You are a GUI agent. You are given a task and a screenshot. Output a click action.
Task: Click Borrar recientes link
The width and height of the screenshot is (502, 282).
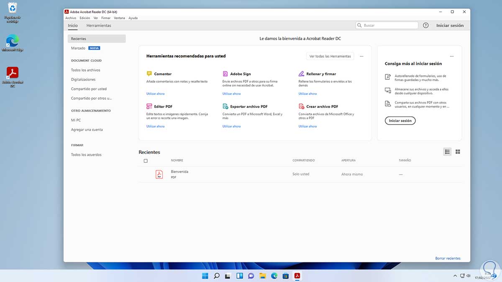point(448,258)
